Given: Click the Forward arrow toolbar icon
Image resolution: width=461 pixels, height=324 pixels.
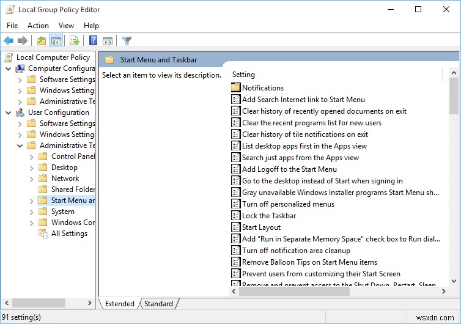Looking at the screenshot, I should pos(23,40).
